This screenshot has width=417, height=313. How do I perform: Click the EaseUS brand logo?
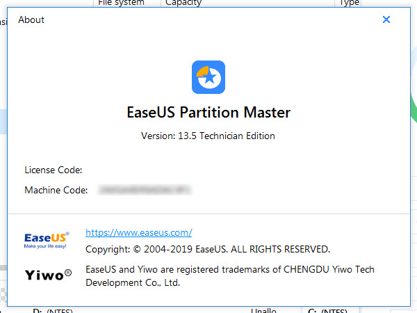47,239
